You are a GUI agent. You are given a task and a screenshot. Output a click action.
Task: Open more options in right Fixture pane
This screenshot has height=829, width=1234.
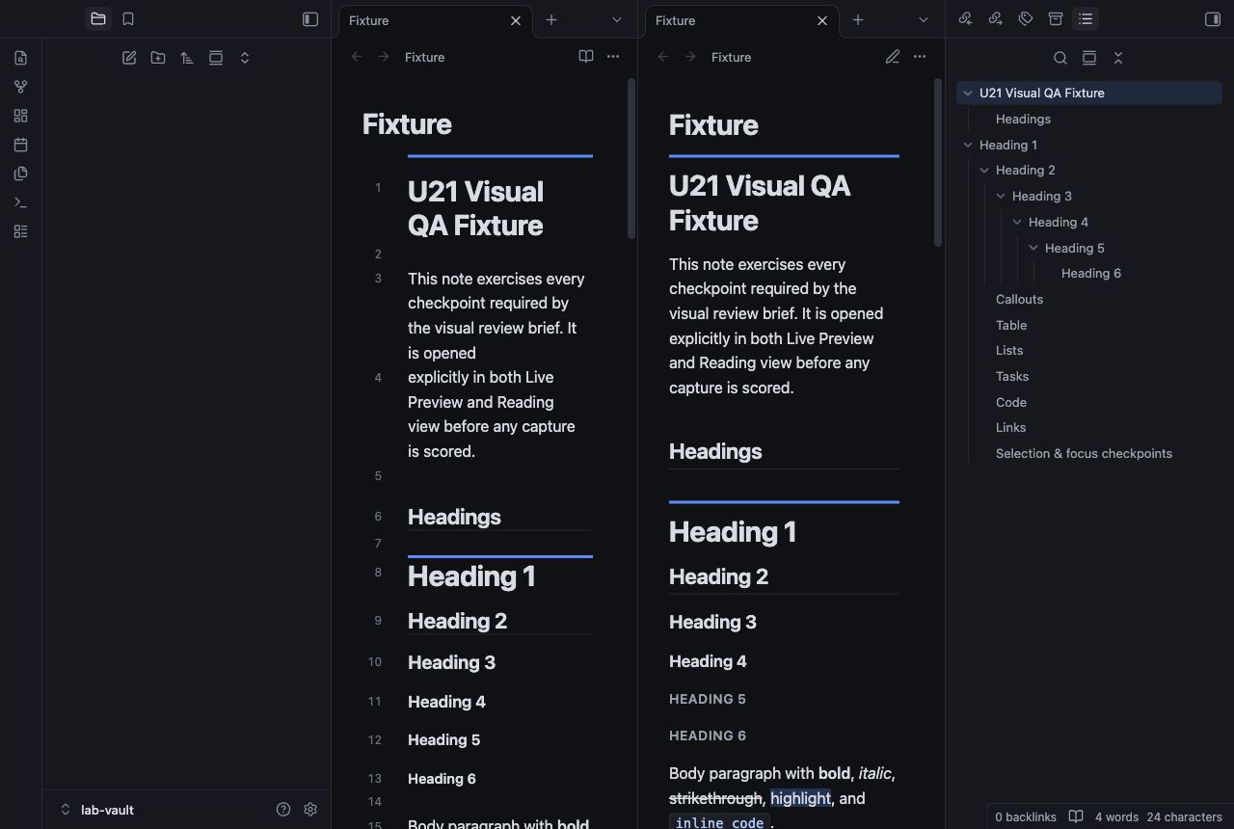point(920,57)
